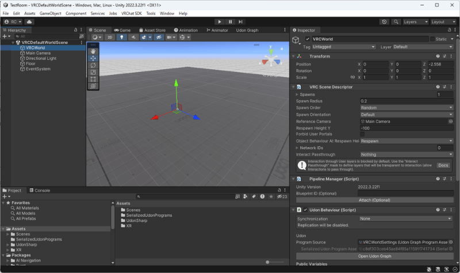This screenshot has width=460, height=273.
Task: Click Attach (Optional) button
Action: 375,200
